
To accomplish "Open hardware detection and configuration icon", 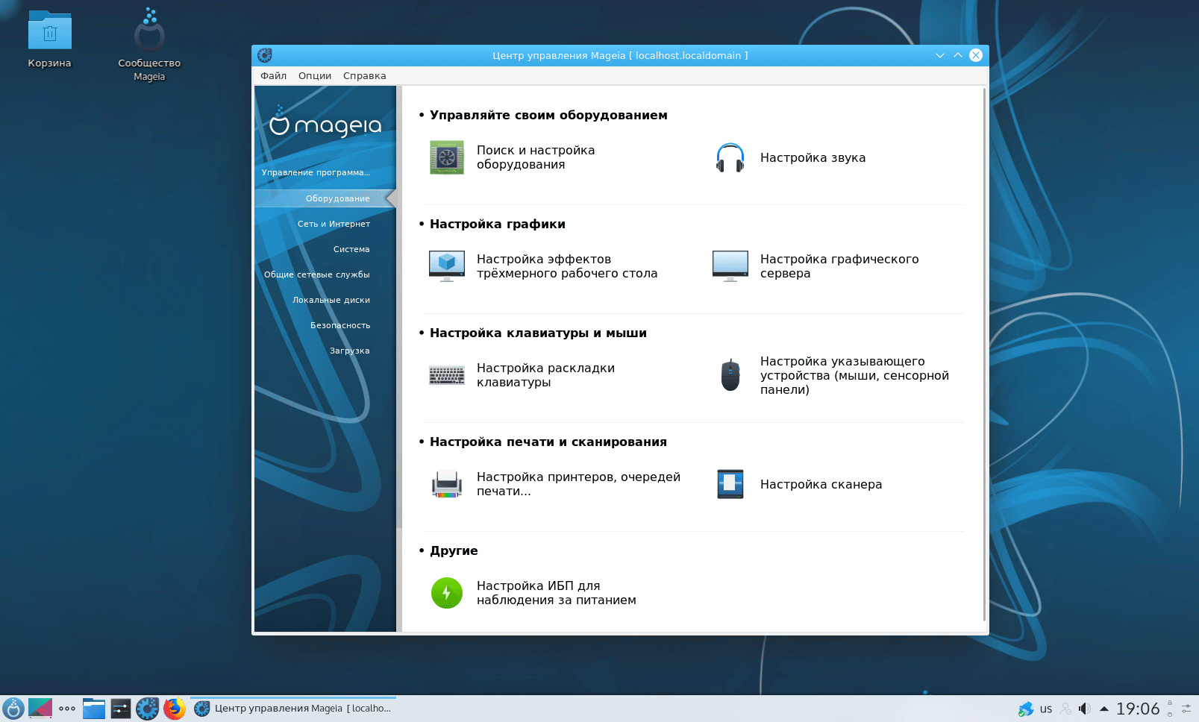I will [x=447, y=157].
